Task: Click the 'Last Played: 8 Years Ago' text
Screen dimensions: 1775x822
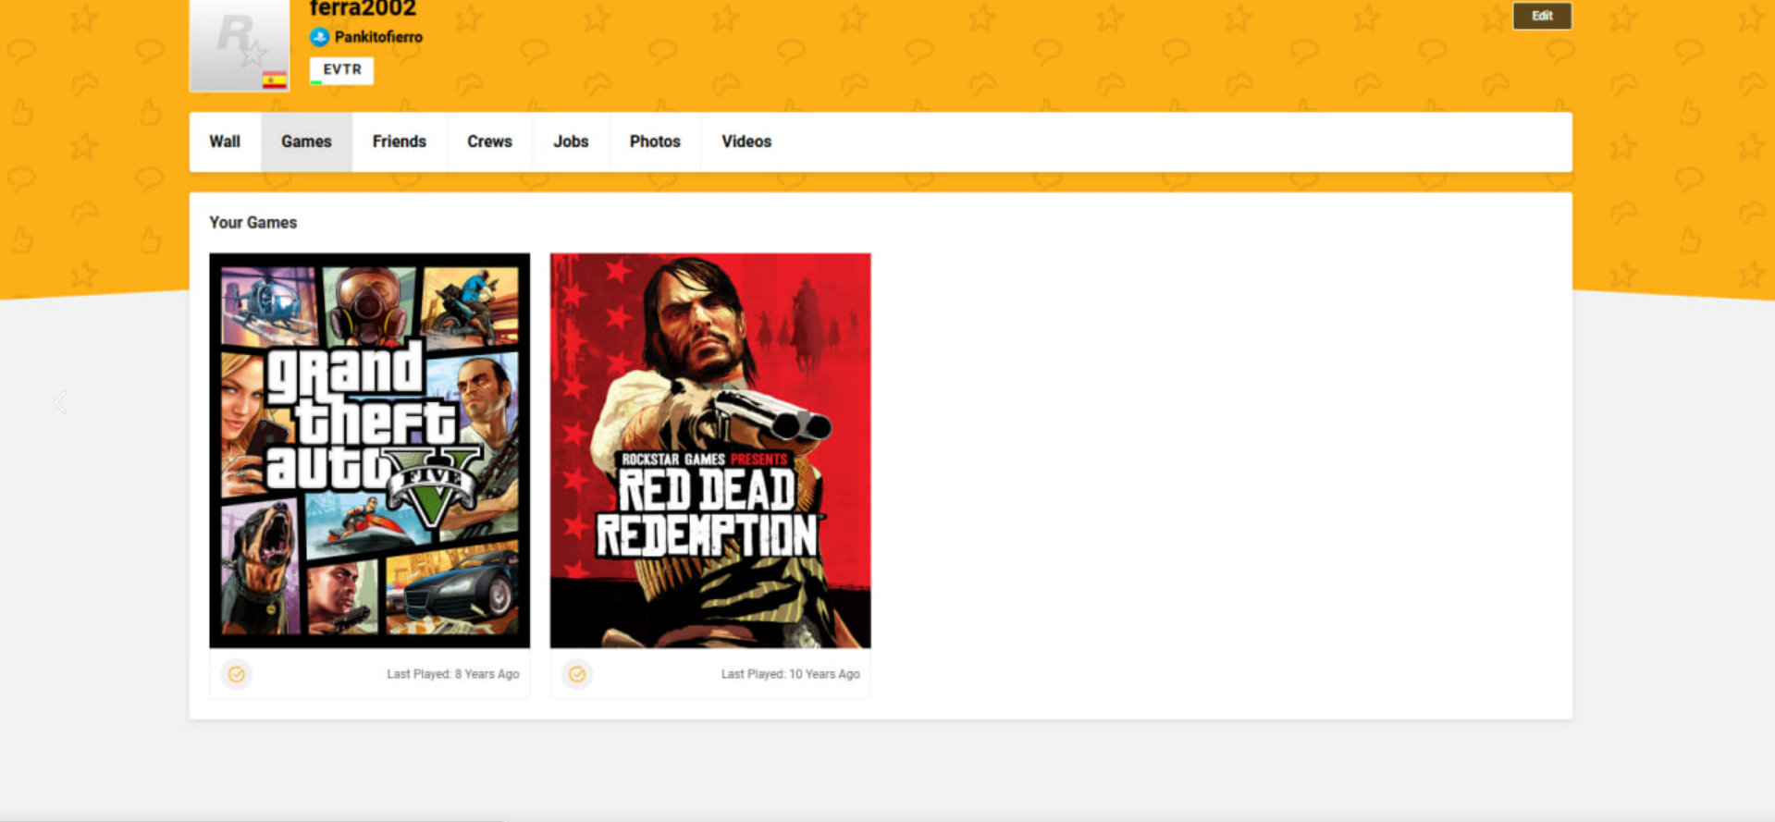Action: pos(453,674)
